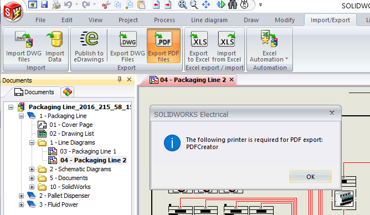The image size is (370, 215).
Task: Pin the Documents panel with the pushpin
Action: click(x=120, y=80)
